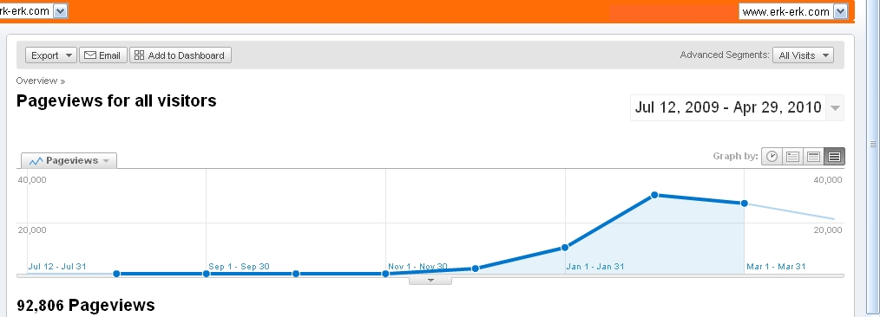Image resolution: width=880 pixels, height=317 pixels.
Task: Click the Jul 12, 2009 - Apr 29, 2010 date range
Action: (728, 107)
